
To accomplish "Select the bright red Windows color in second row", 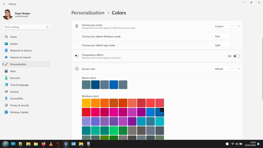I will click(86, 112).
